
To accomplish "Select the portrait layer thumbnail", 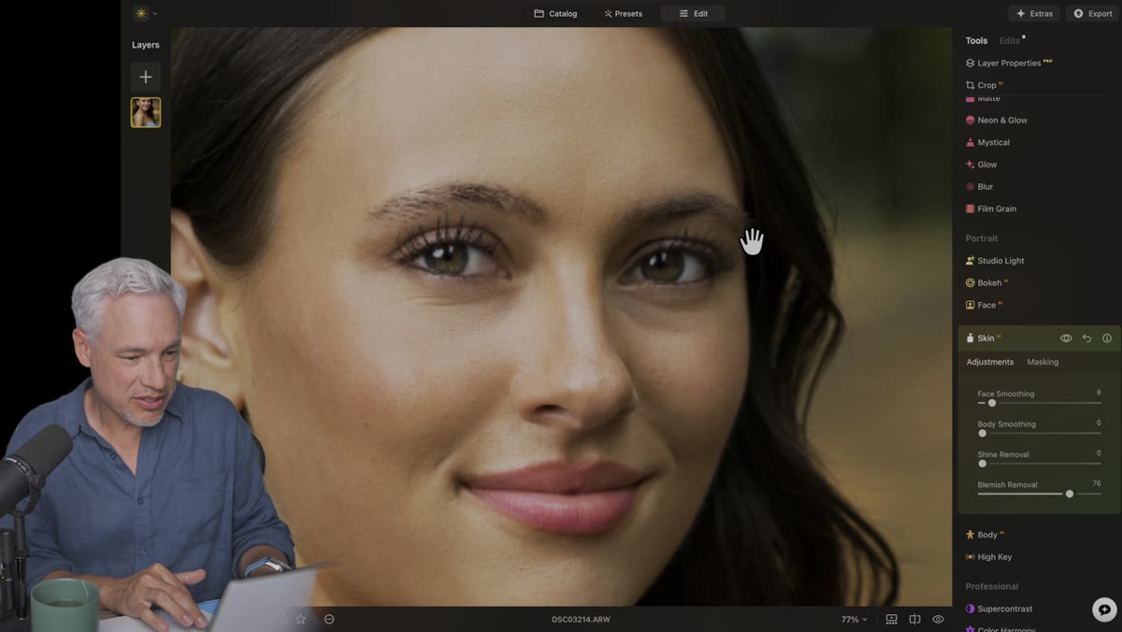I will pyautogui.click(x=145, y=112).
